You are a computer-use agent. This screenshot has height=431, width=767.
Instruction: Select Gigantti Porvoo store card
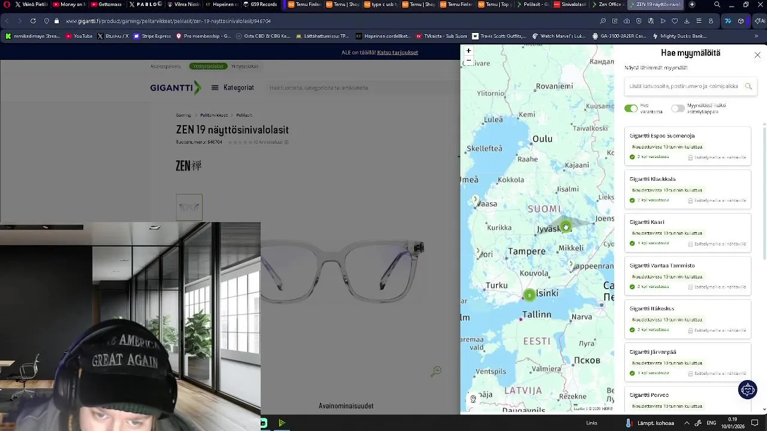coord(687,399)
